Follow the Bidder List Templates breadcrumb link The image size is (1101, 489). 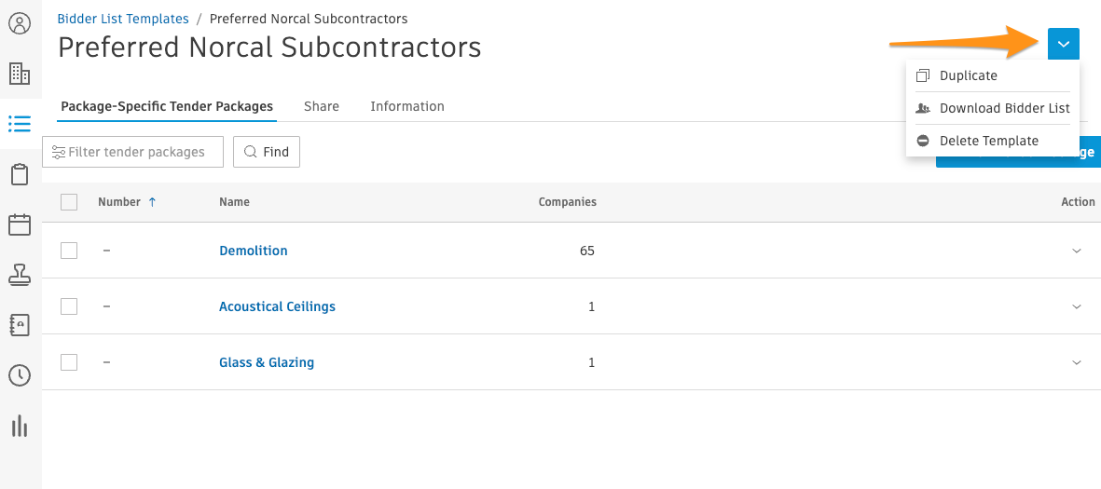click(123, 19)
